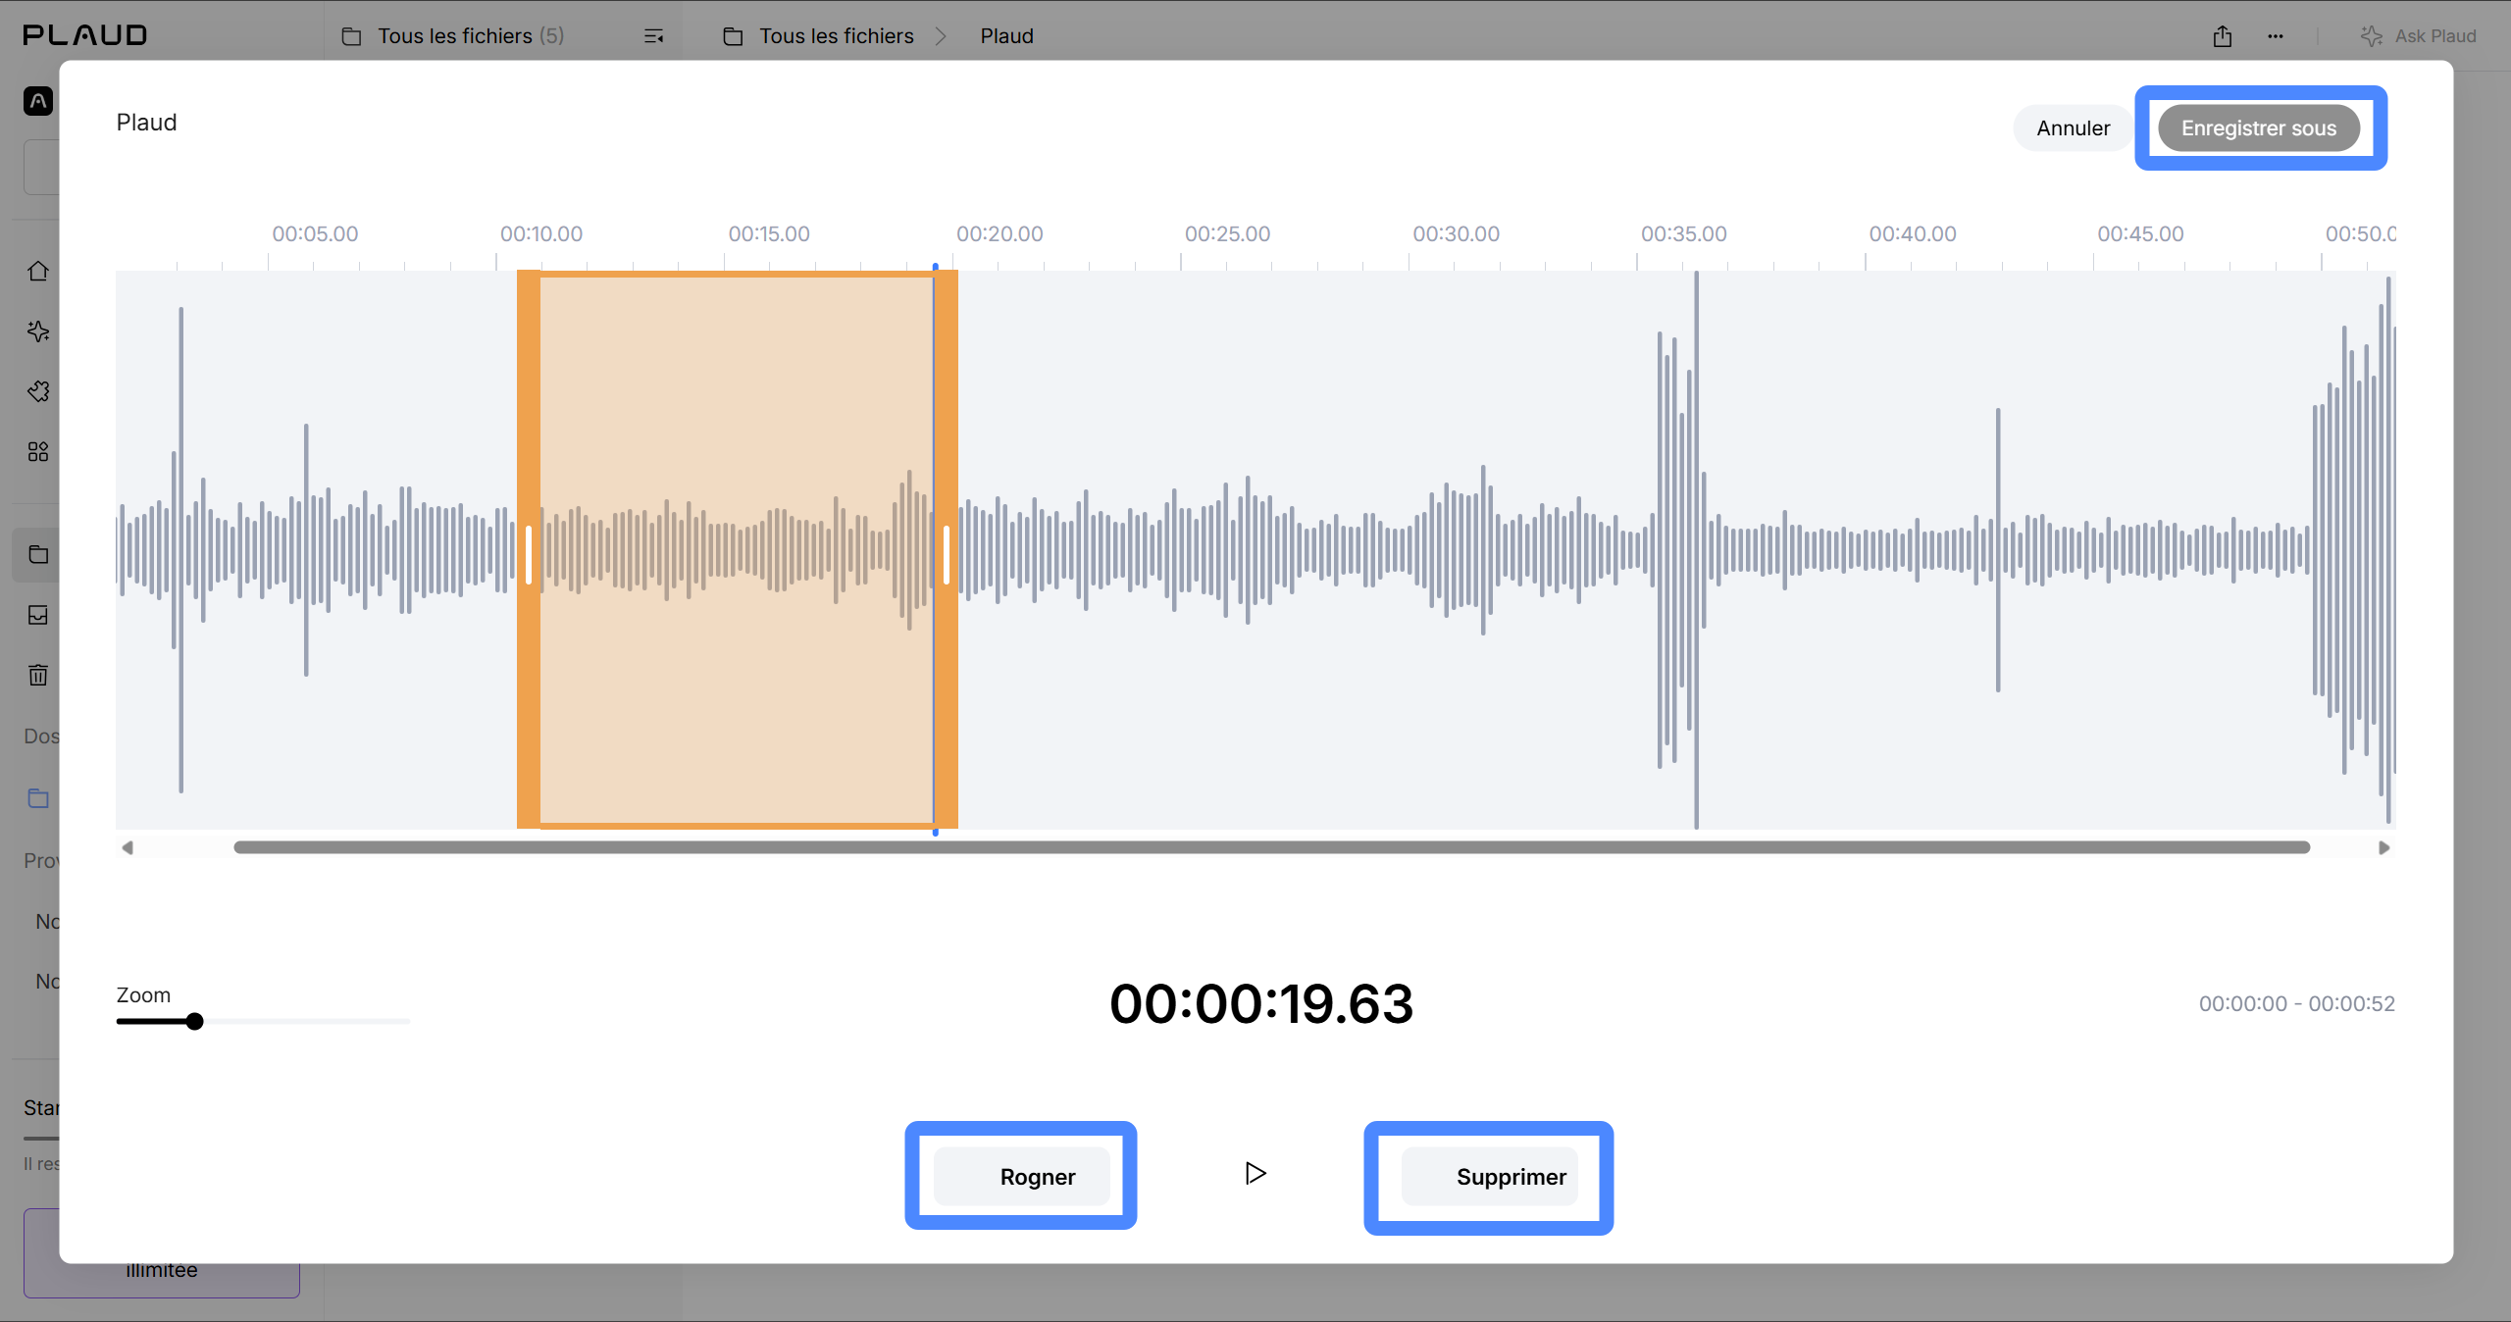Play the audio with the play icon
2511x1322 pixels.
(x=1255, y=1173)
